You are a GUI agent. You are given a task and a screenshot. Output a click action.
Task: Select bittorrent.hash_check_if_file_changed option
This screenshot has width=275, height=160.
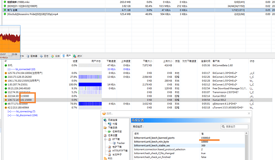tap(189, 153)
